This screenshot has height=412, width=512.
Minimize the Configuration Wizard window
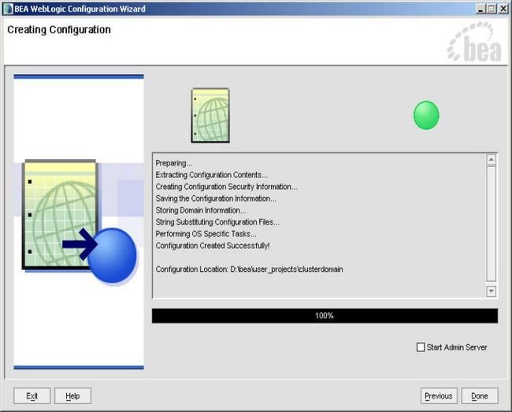(x=480, y=9)
